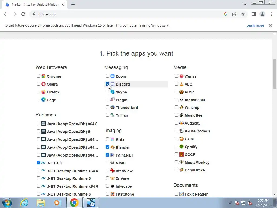277x208 pixels.
Task: Click the Zoom camera icon
Action: pyautogui.click(x=113, y=76)
